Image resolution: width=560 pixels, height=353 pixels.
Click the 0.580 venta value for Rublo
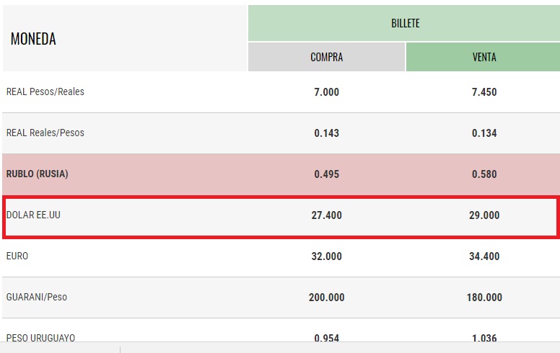[484, 174]
